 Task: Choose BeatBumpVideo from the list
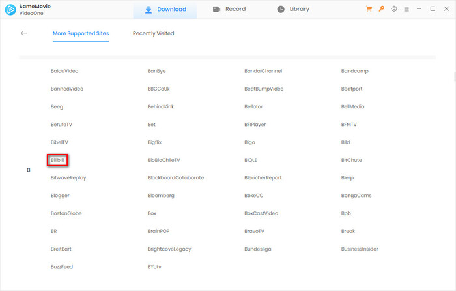264,89
